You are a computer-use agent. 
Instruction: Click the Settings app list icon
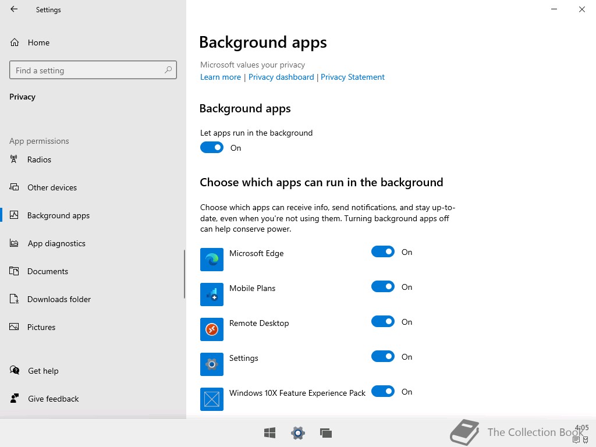[212, 364]
